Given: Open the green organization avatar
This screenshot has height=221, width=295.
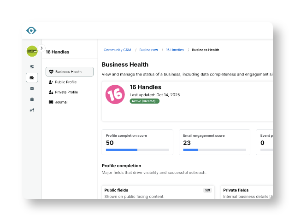Looking at the screenshot, I should pos(32,51).
